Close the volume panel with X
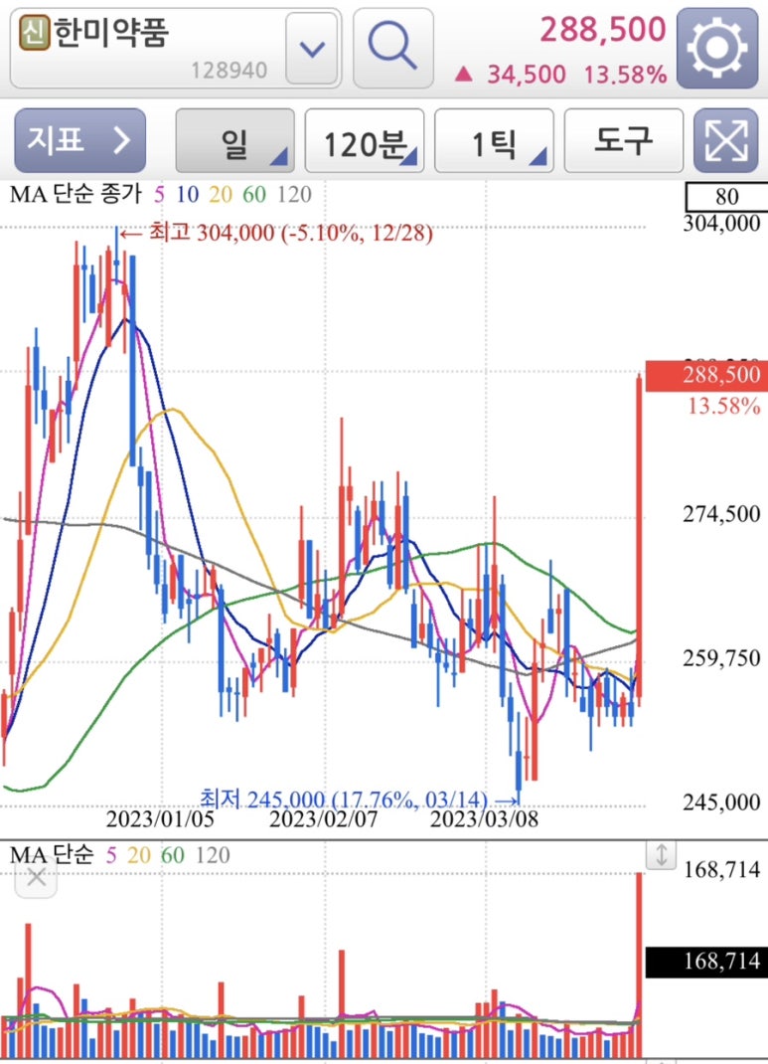The width and height of the screenshot is (768, 1064). pos(36,877)
